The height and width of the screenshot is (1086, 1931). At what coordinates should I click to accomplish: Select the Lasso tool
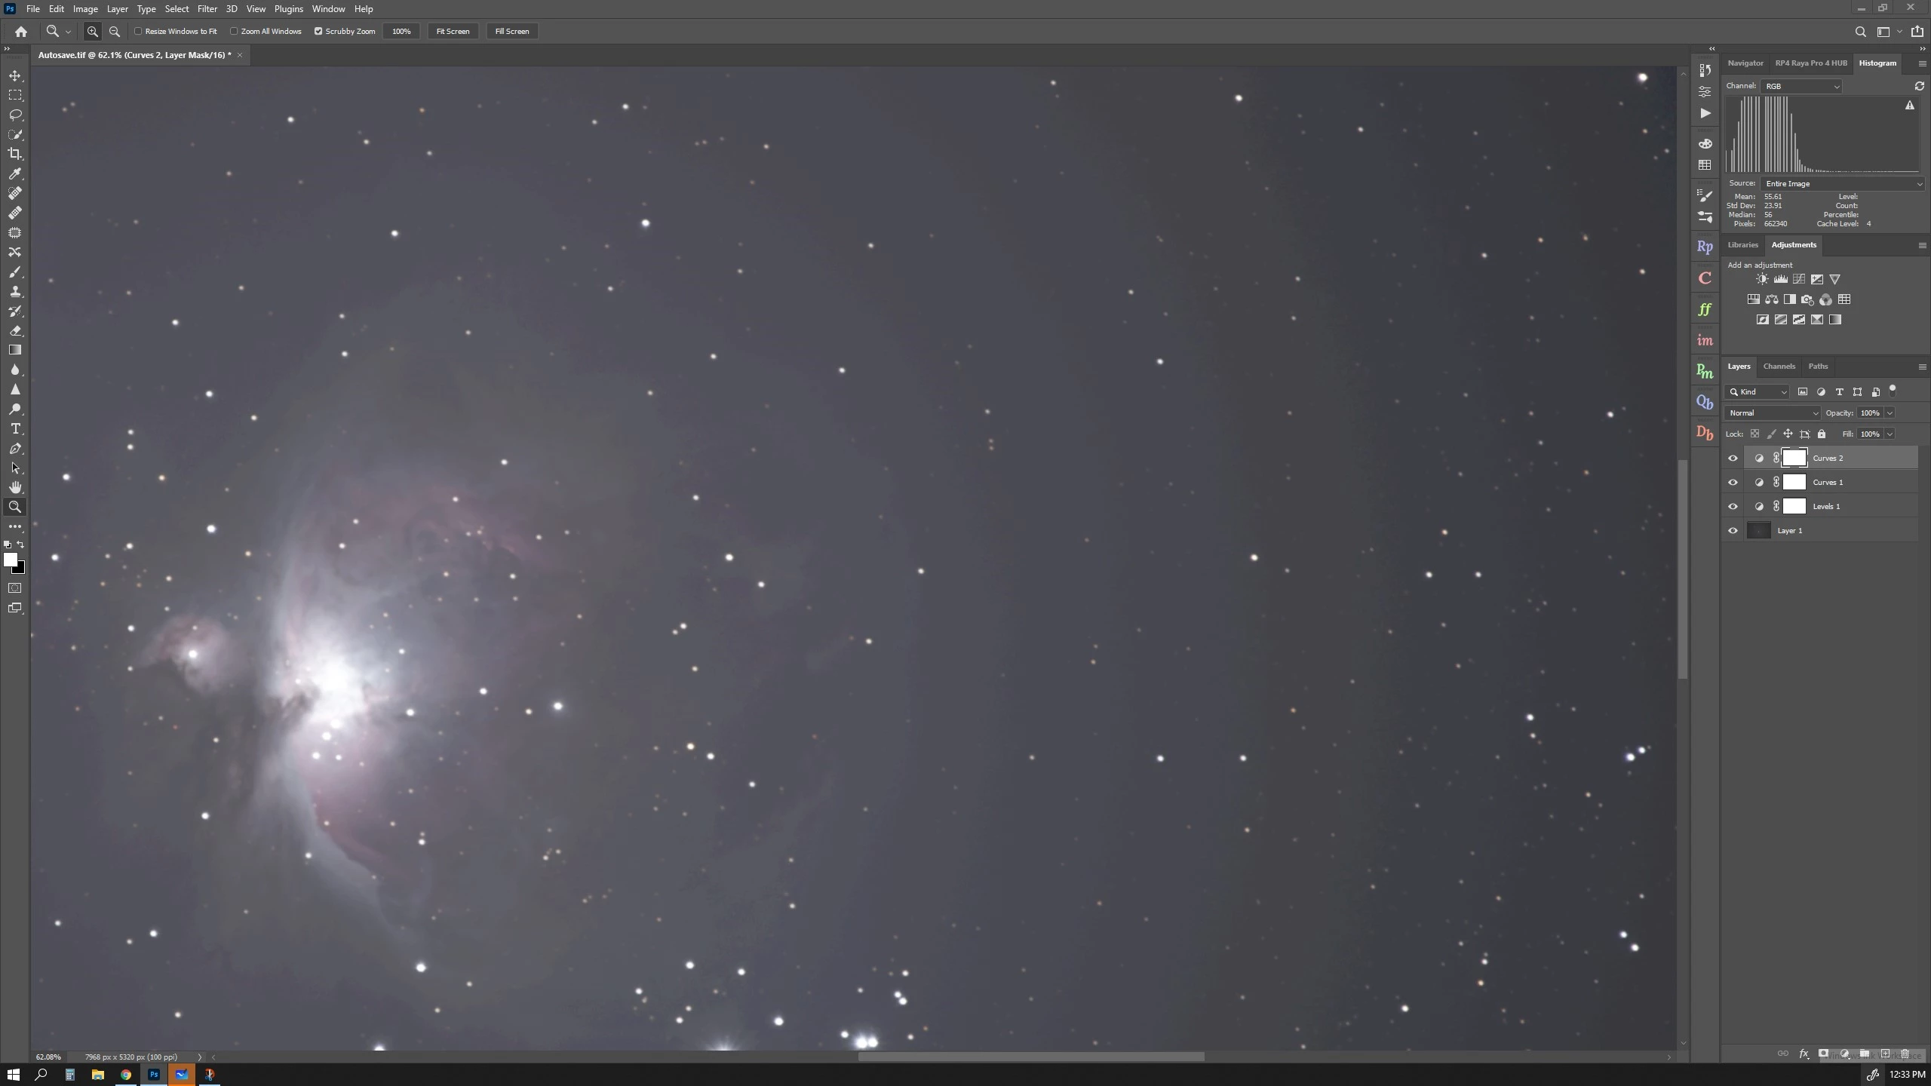tap(15, 115)
